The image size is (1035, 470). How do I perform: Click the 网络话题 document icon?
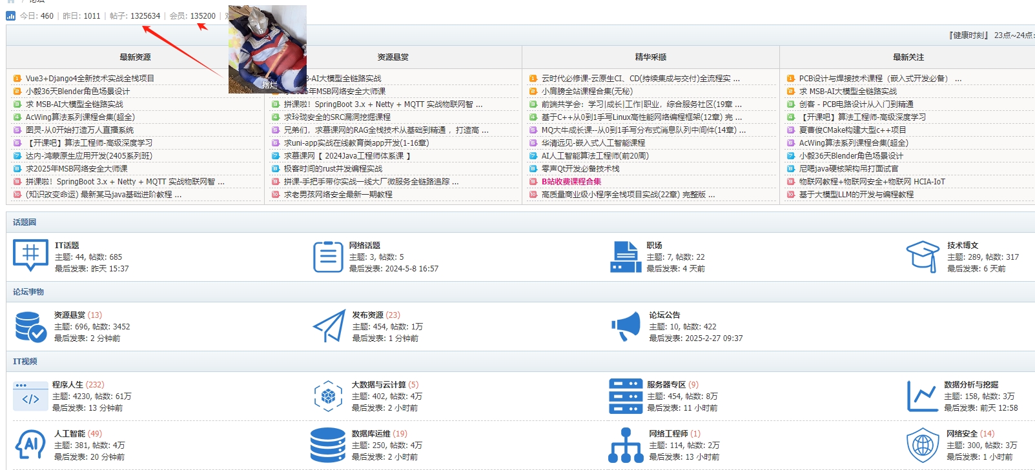point(328,257)
